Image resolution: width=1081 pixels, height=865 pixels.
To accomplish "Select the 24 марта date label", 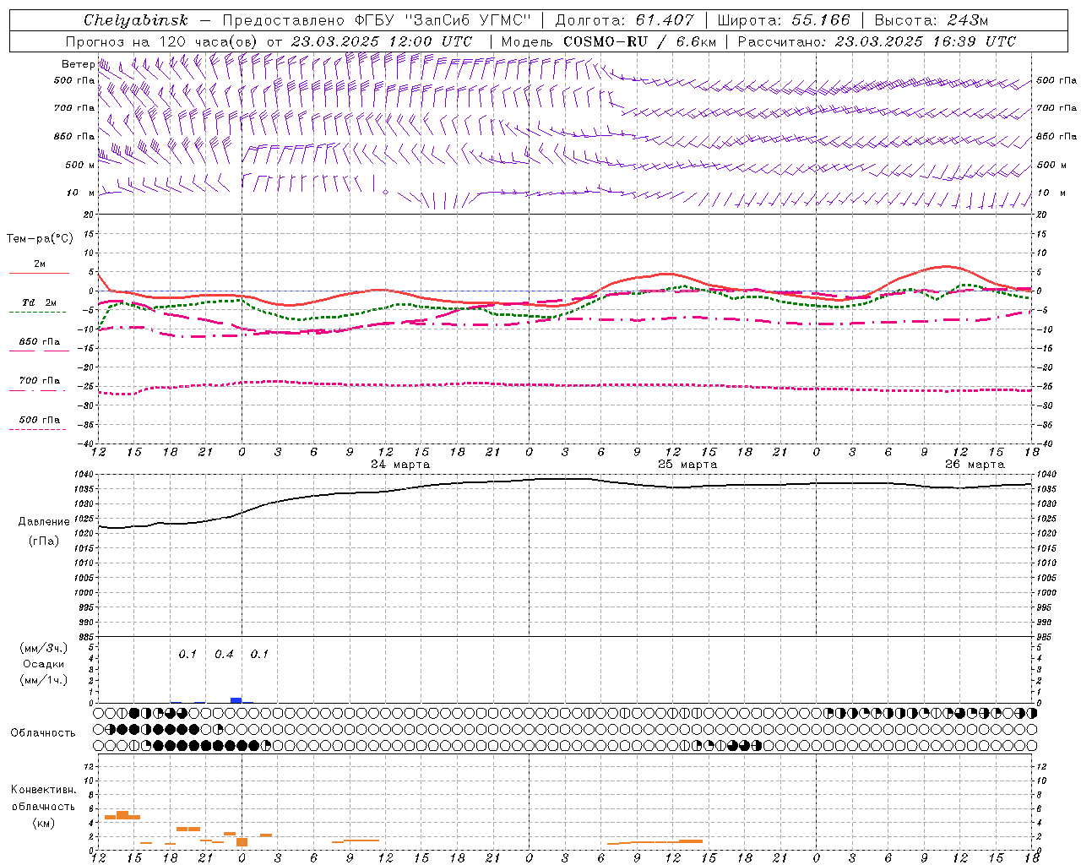I will pyautogui.click(x=400, y=465).
